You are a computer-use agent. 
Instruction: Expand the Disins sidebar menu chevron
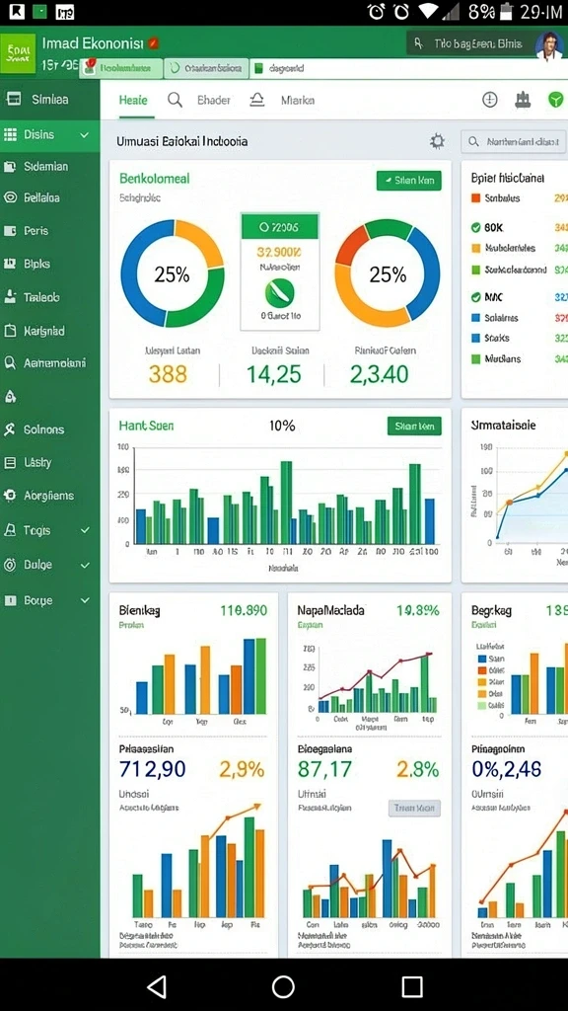tap(85, 134)
